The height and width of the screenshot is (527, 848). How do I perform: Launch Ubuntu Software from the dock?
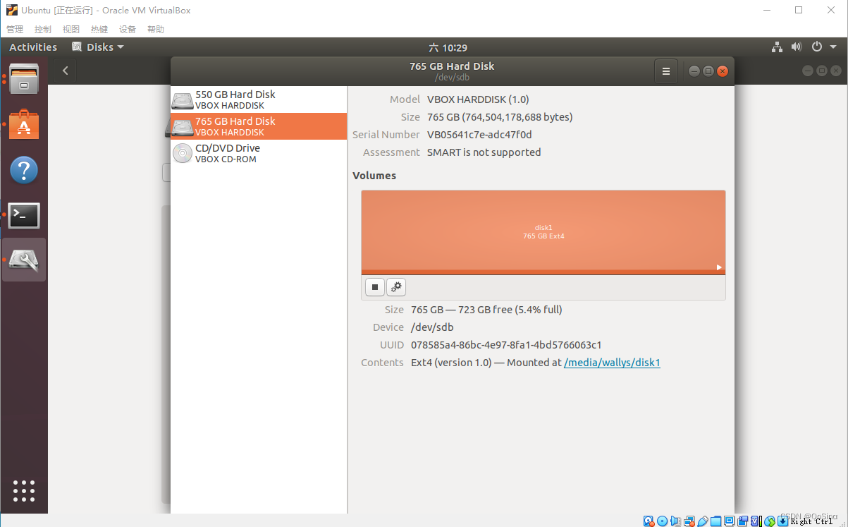24,125
